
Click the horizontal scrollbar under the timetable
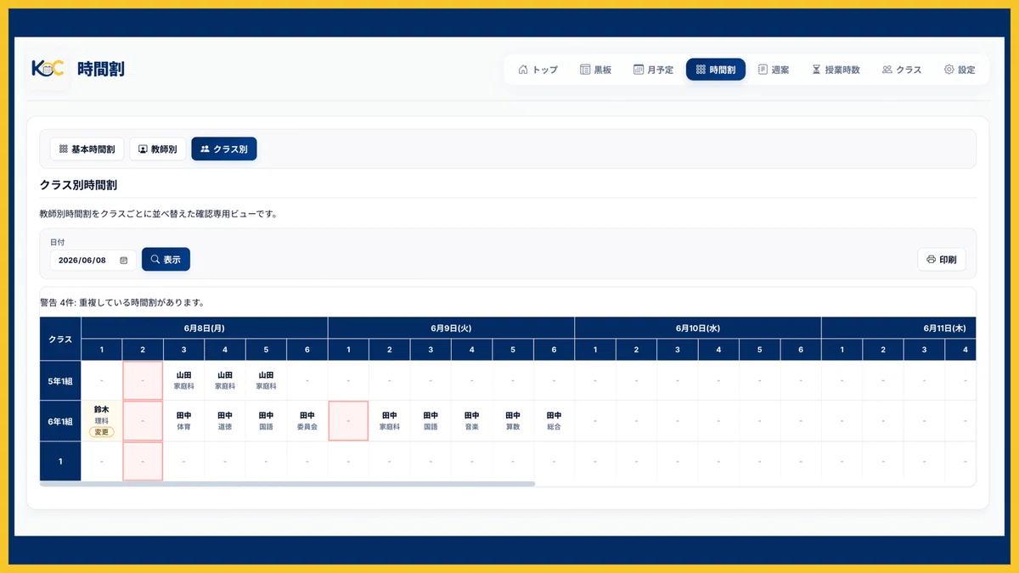(x=287, y=484)
